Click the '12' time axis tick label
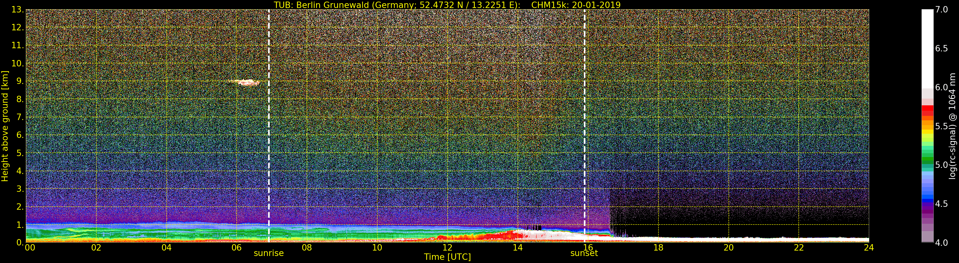This screenshot has height=263, width=959. [447, 247]
